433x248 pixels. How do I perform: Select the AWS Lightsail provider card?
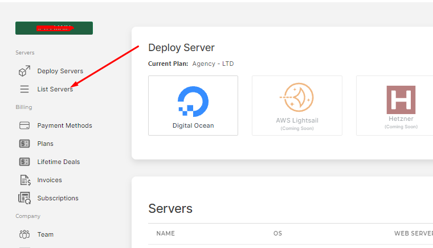click(x=297, y=106)
